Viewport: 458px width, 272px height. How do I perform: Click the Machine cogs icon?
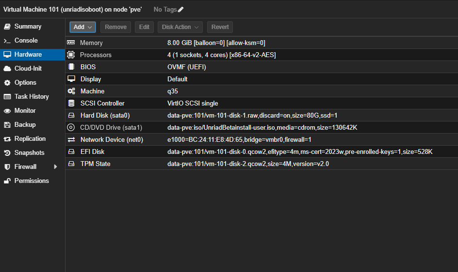tap(71, 91)
